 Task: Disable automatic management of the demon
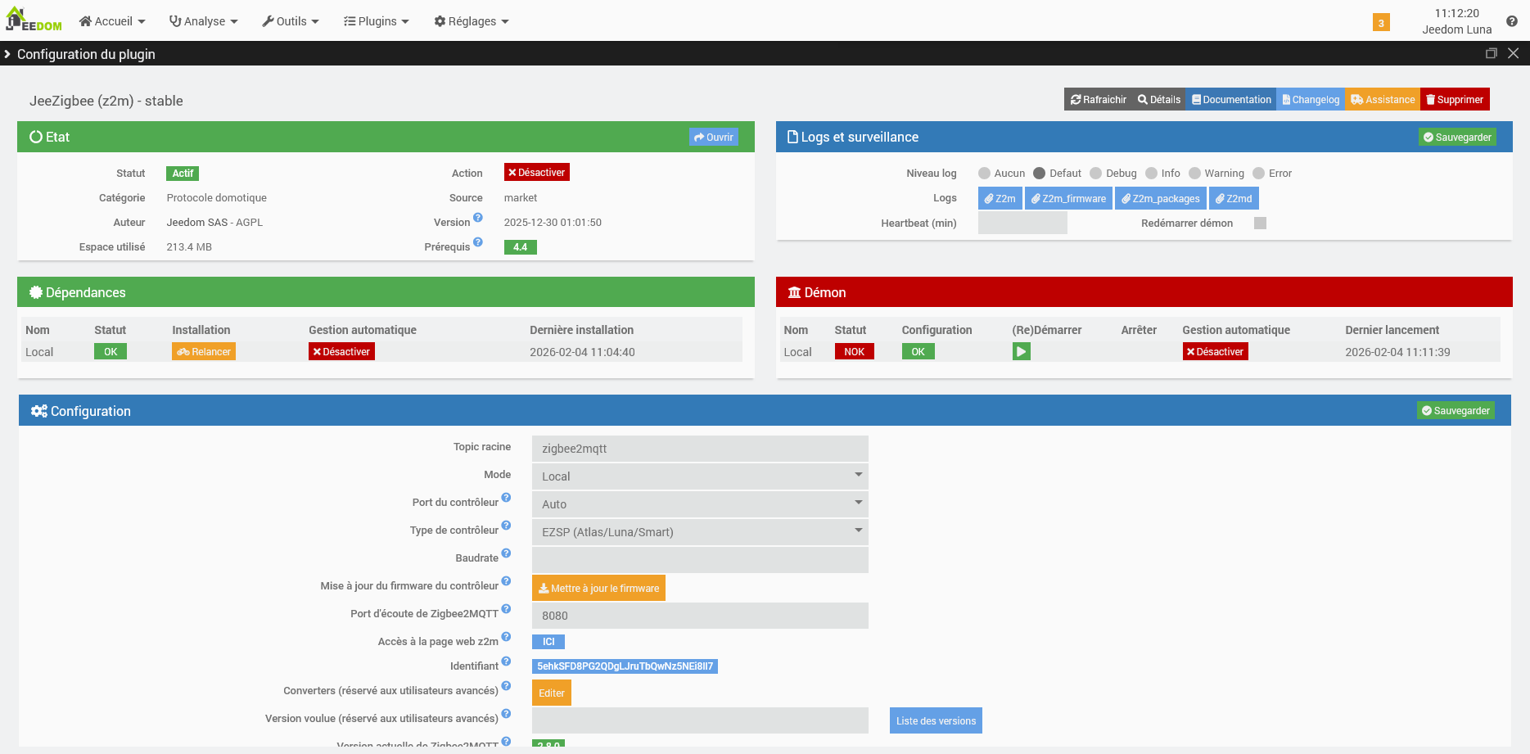1215,351
